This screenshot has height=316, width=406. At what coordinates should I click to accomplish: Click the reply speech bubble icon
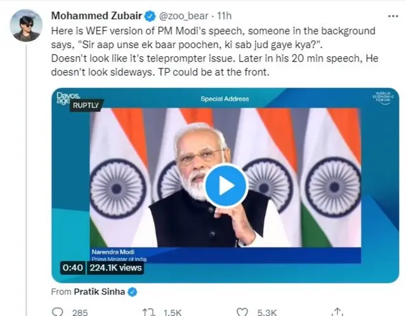[58, 312]
